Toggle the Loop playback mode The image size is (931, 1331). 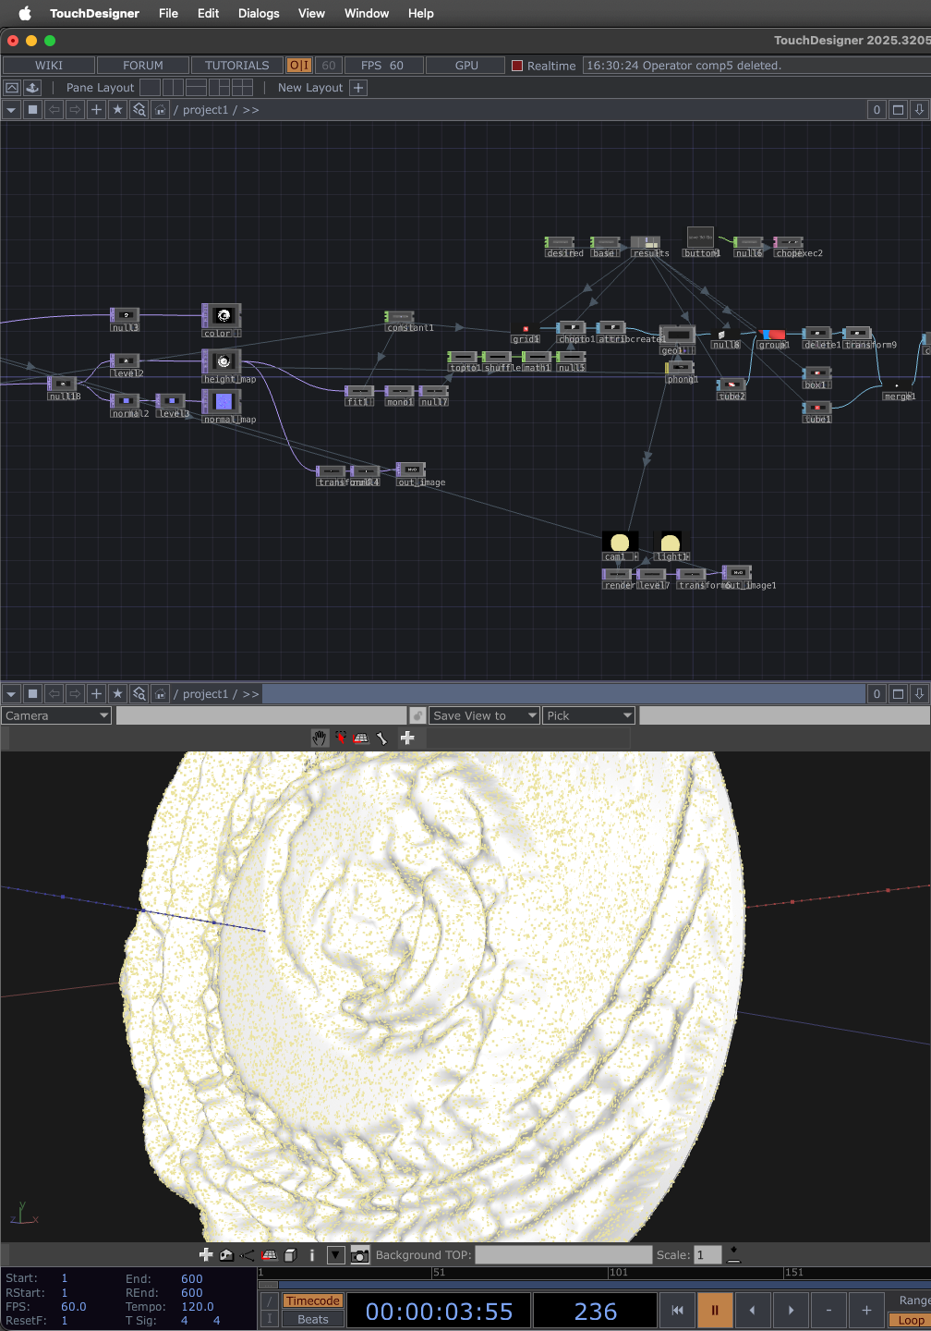(910, 1320)
